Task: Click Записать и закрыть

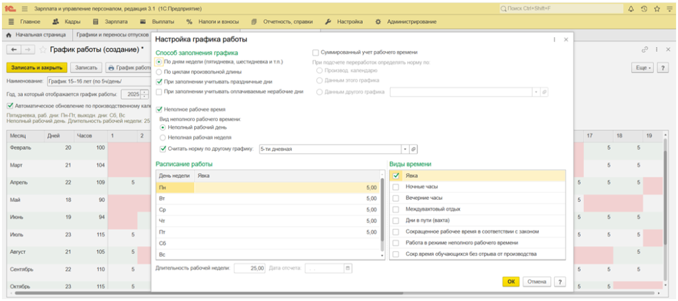Action: [x=37, y=67]
